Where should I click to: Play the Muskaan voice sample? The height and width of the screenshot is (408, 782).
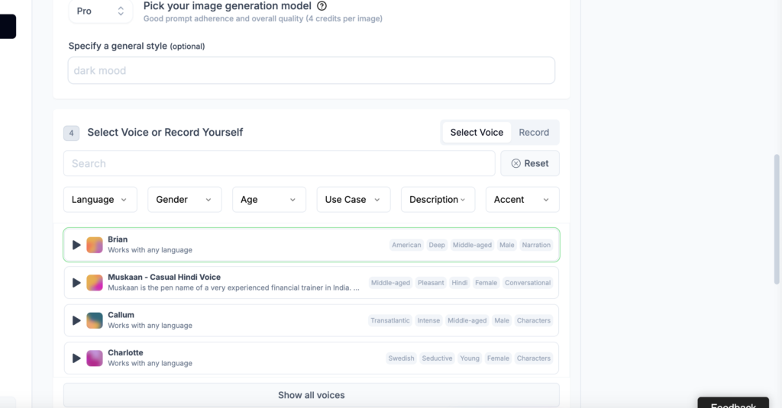click(x=76, y=283)
